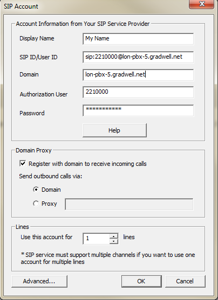Click the lines count input box
Image resolution: width=218 pixels, height=300 pixels.
pos(97,239)
